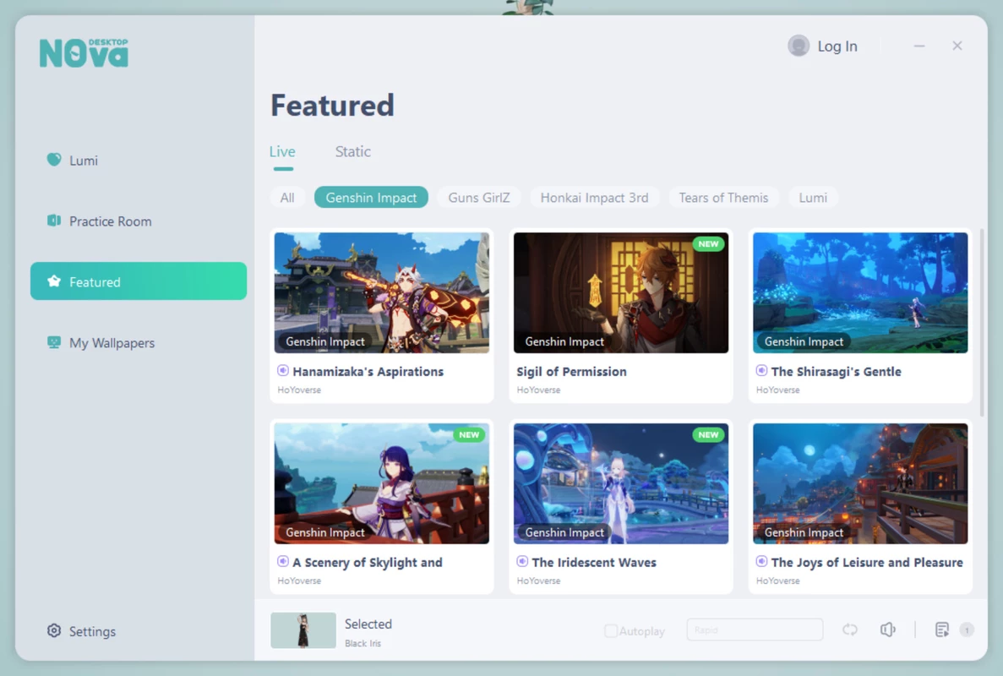The height and width of the screenshot is (676, 1003).
Task: Filter wallpapers by Honkai Impact 3rd
Action: click(x=594, y=198)
